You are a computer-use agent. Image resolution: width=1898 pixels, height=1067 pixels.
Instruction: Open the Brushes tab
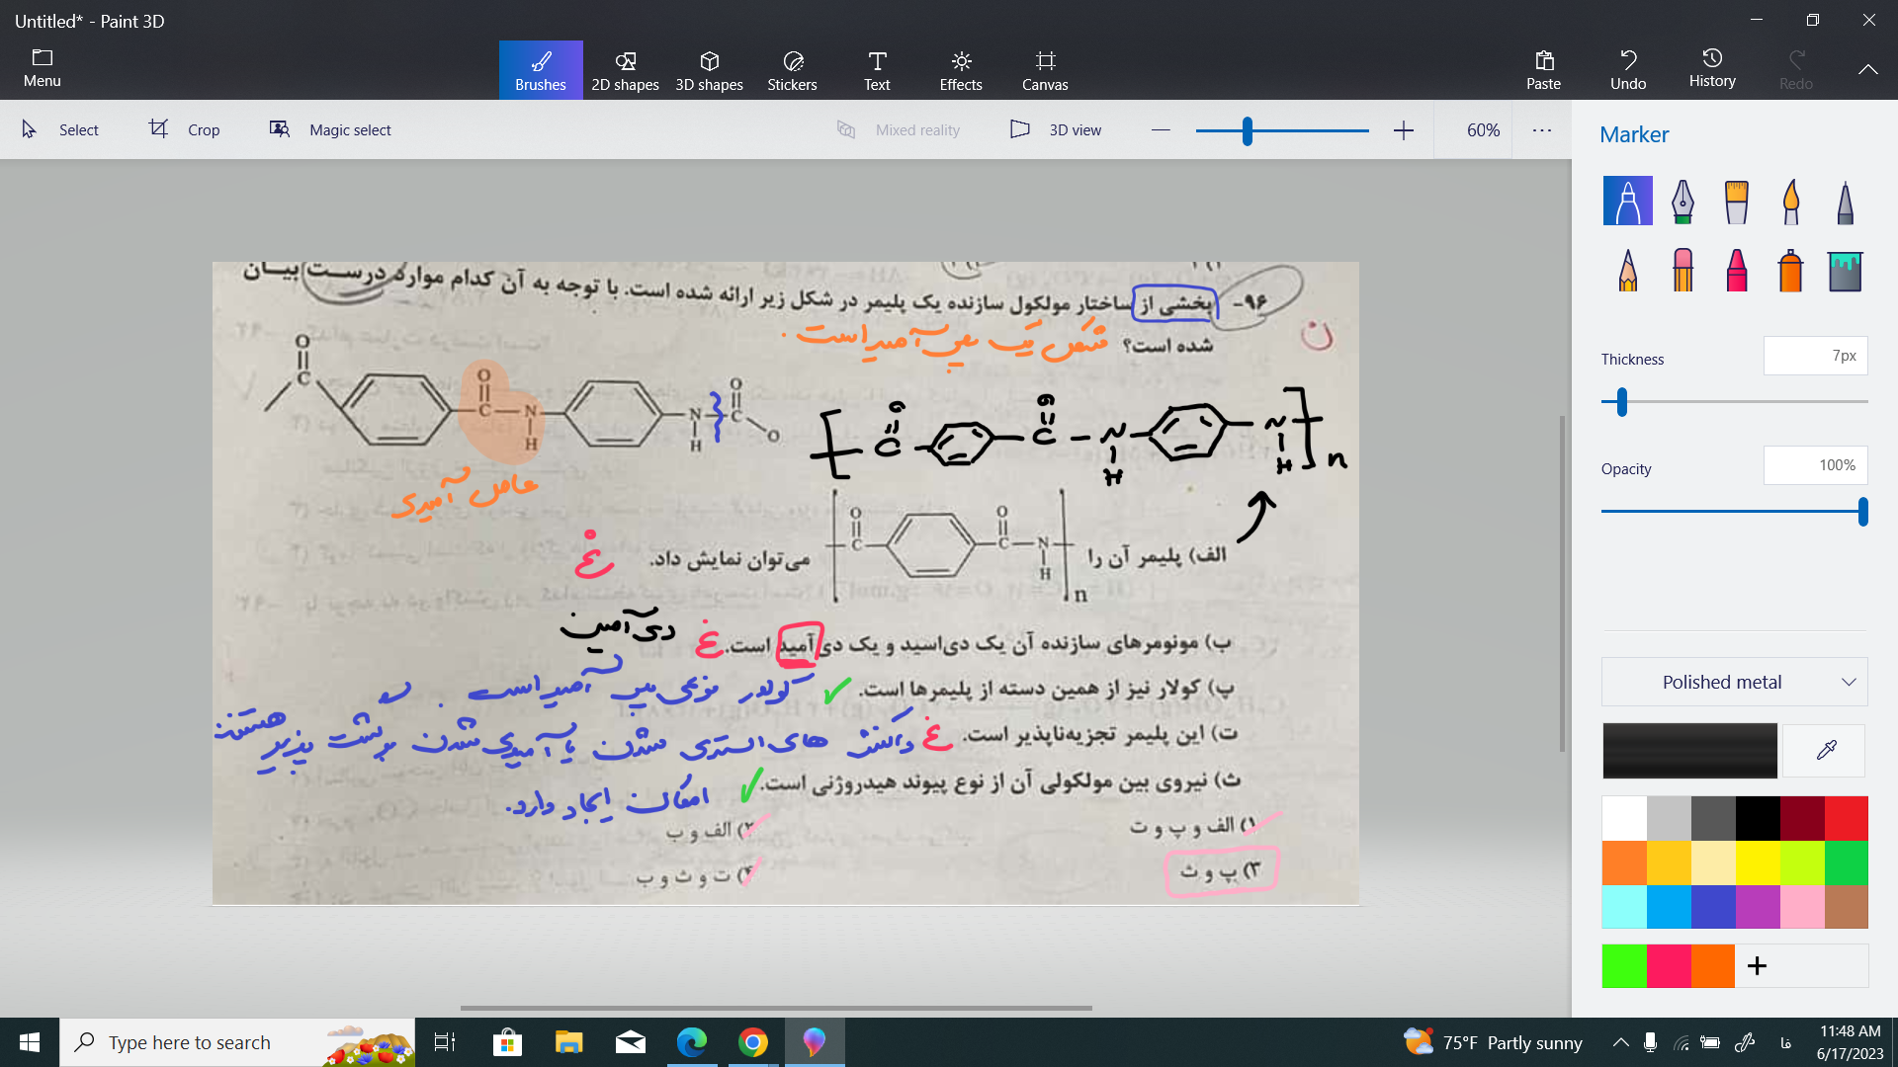[x=541, y=70]
